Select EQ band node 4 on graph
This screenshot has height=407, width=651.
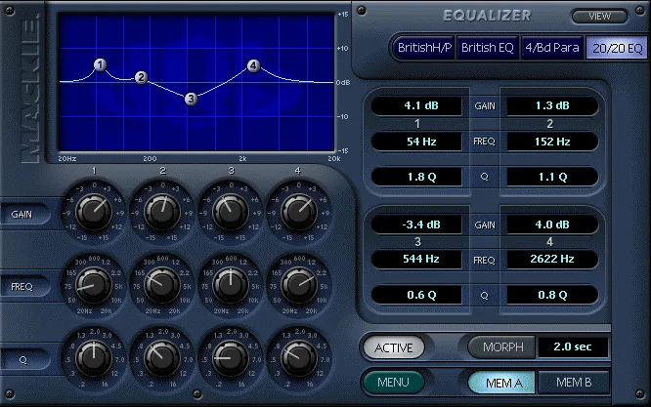[253, 65]
